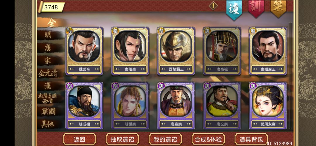
Task: Open the 其他 category tab
Action: pos(48,124)
